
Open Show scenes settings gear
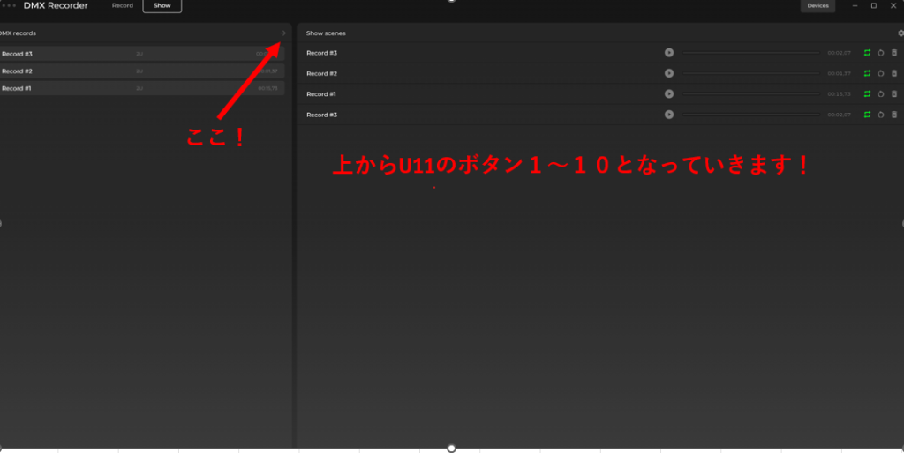click(x=900, y=33)
